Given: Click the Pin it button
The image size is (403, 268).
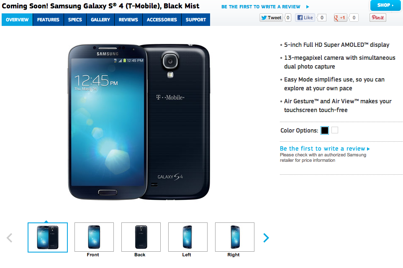Looking at the screenshot, I should pos(378,18).
